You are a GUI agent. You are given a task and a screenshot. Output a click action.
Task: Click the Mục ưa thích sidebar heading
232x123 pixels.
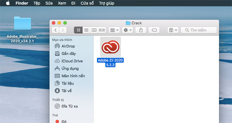click(62, 40)
